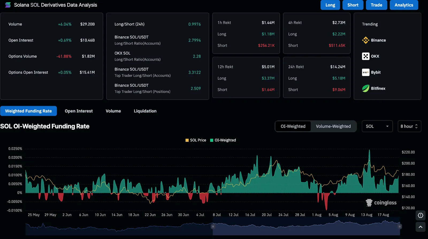This screenshot has height=239, width=428.
Task: Click the Bybit logo icon
Action: [365, 72]
